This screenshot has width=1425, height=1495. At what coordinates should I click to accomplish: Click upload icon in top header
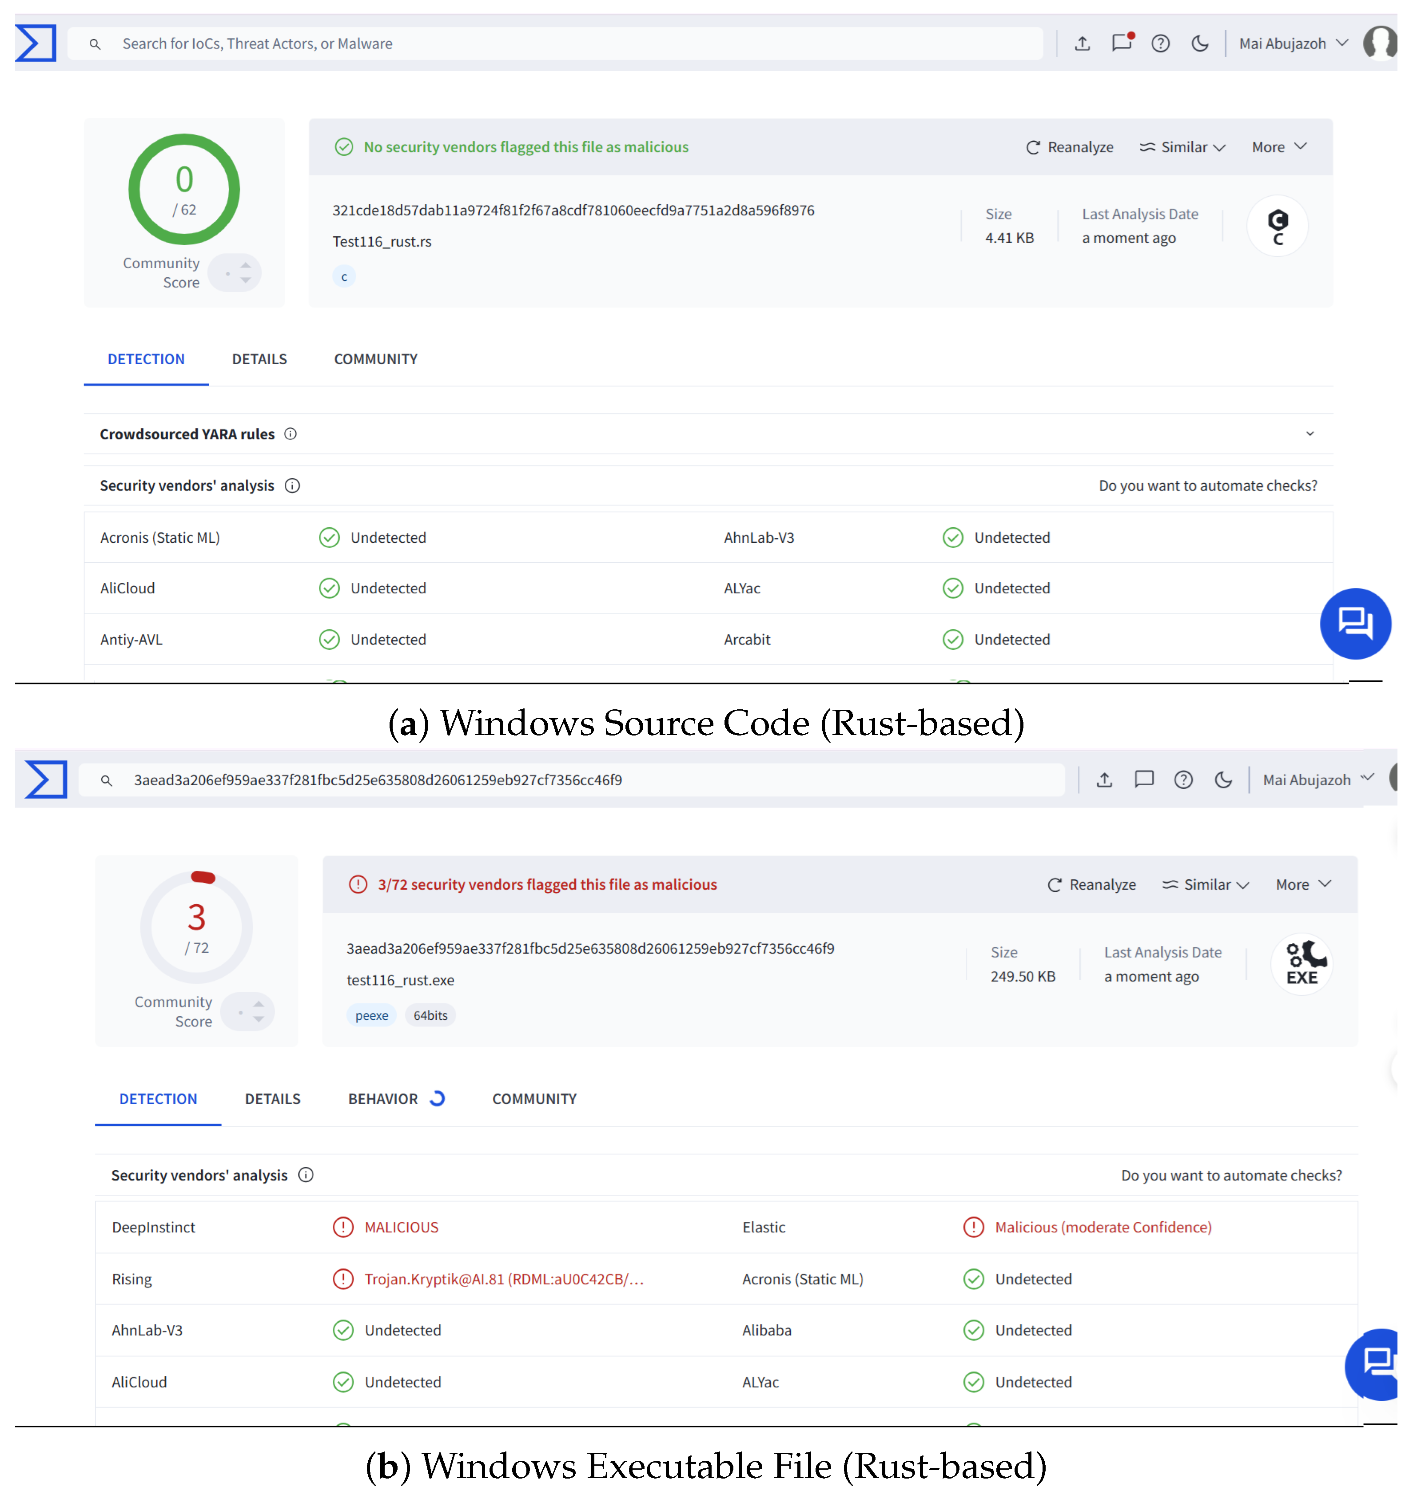(x=1083, y=43)
